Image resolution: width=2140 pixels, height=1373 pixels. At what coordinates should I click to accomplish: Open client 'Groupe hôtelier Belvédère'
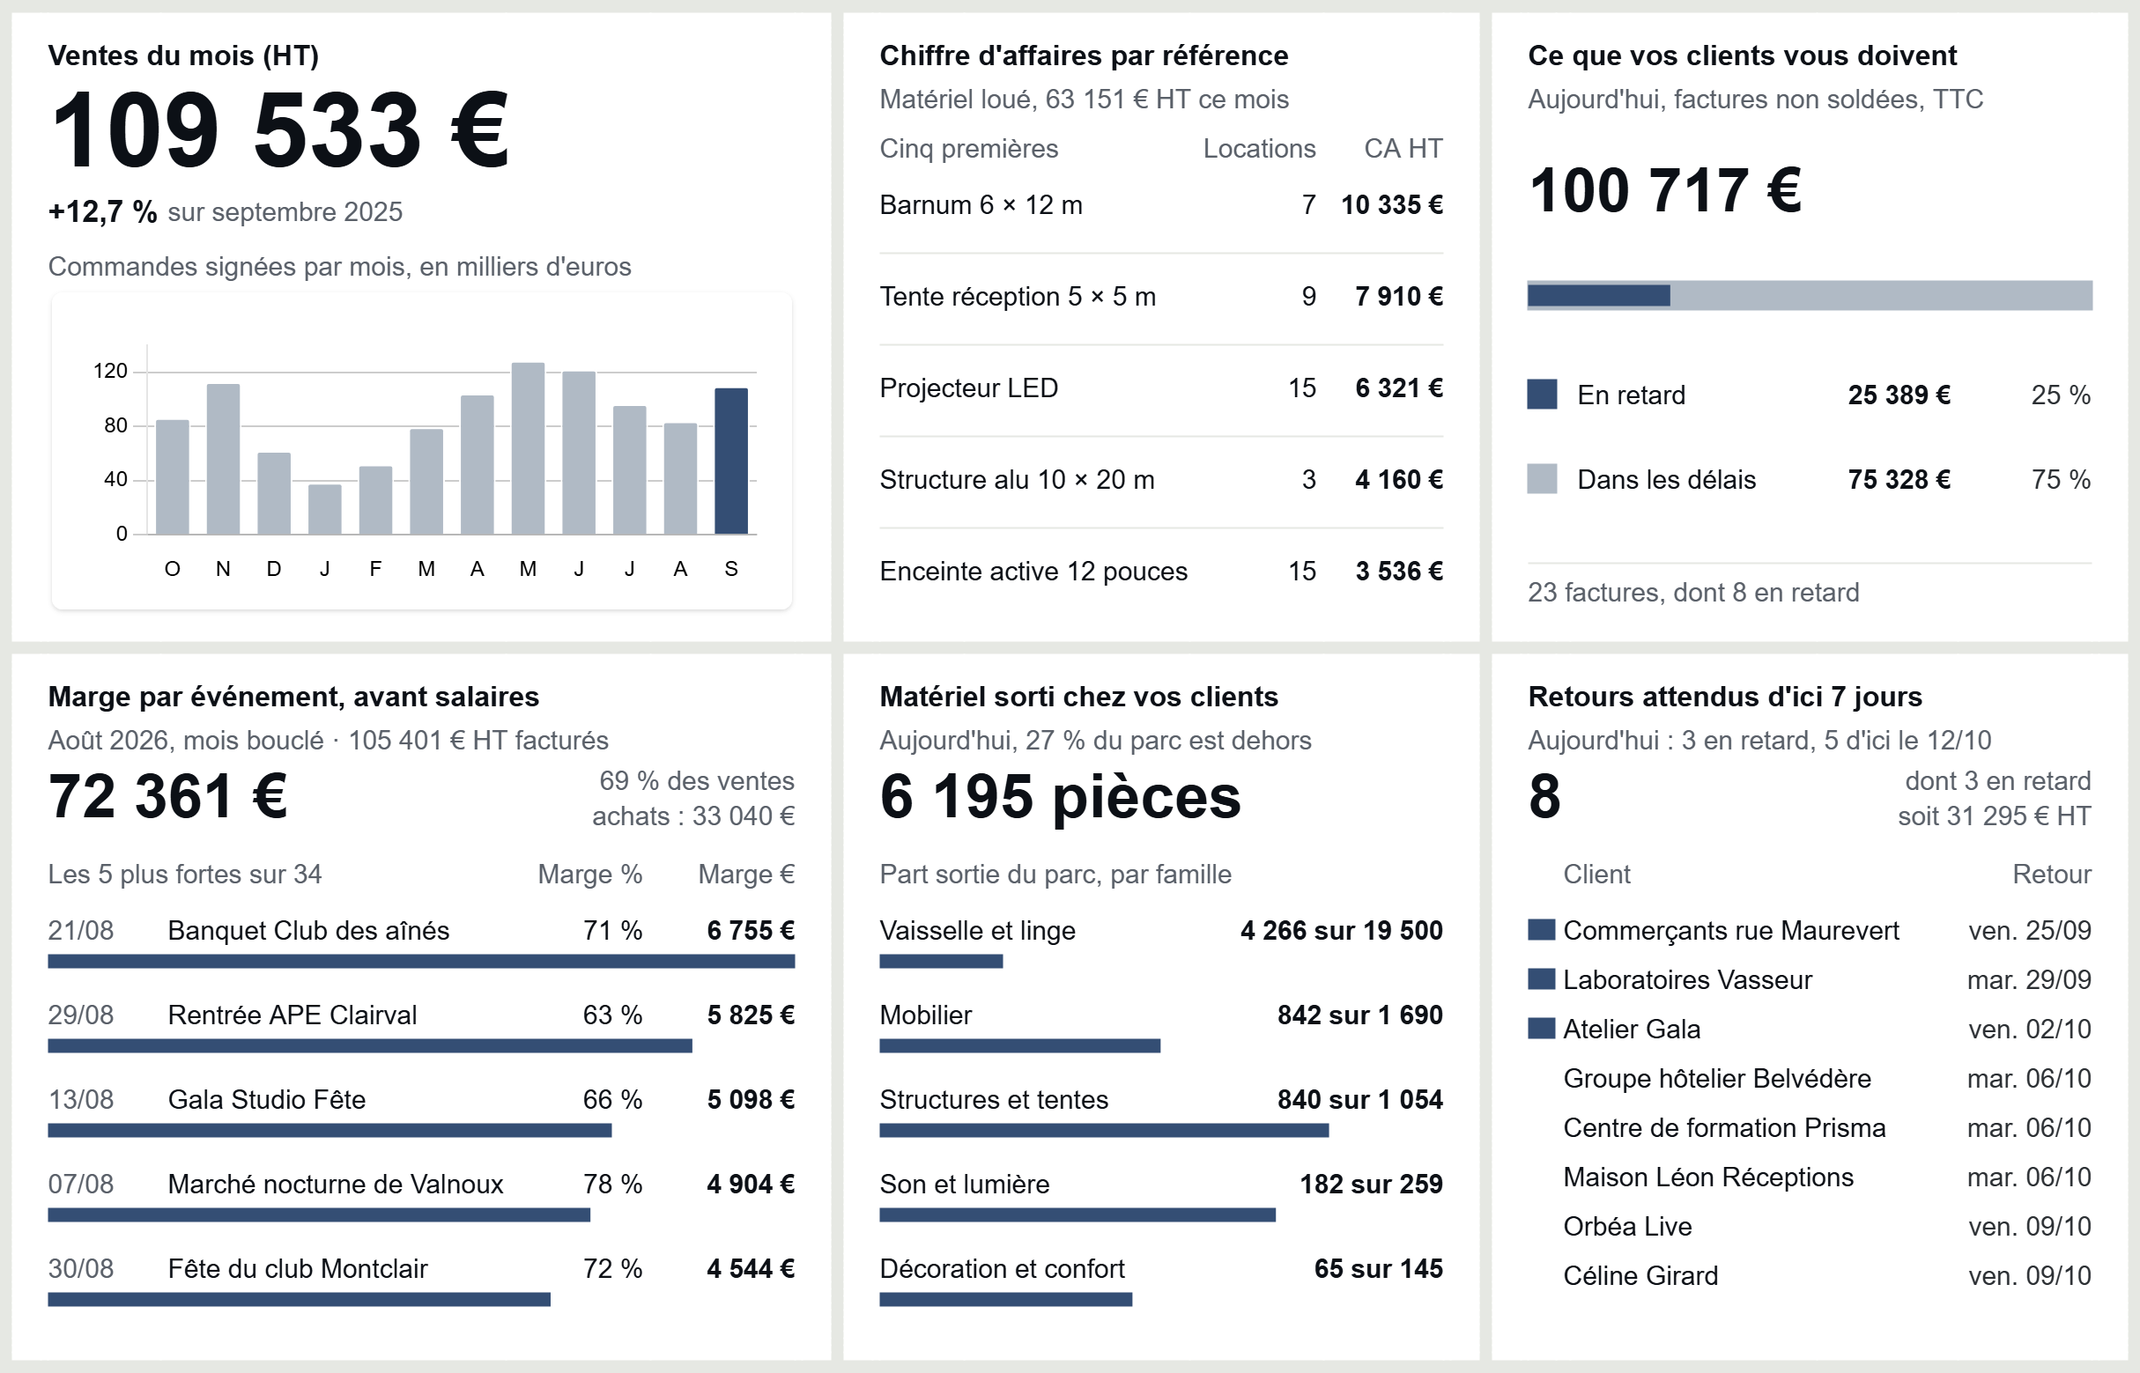click(1717, 1079)
